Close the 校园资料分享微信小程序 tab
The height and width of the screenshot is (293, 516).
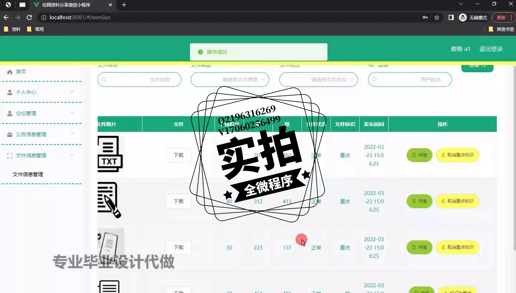tap(110, 5)
